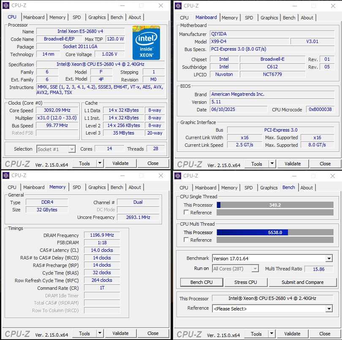Click the DRAM Frequency value 1196.9 MHz

[x=102, y=235]
